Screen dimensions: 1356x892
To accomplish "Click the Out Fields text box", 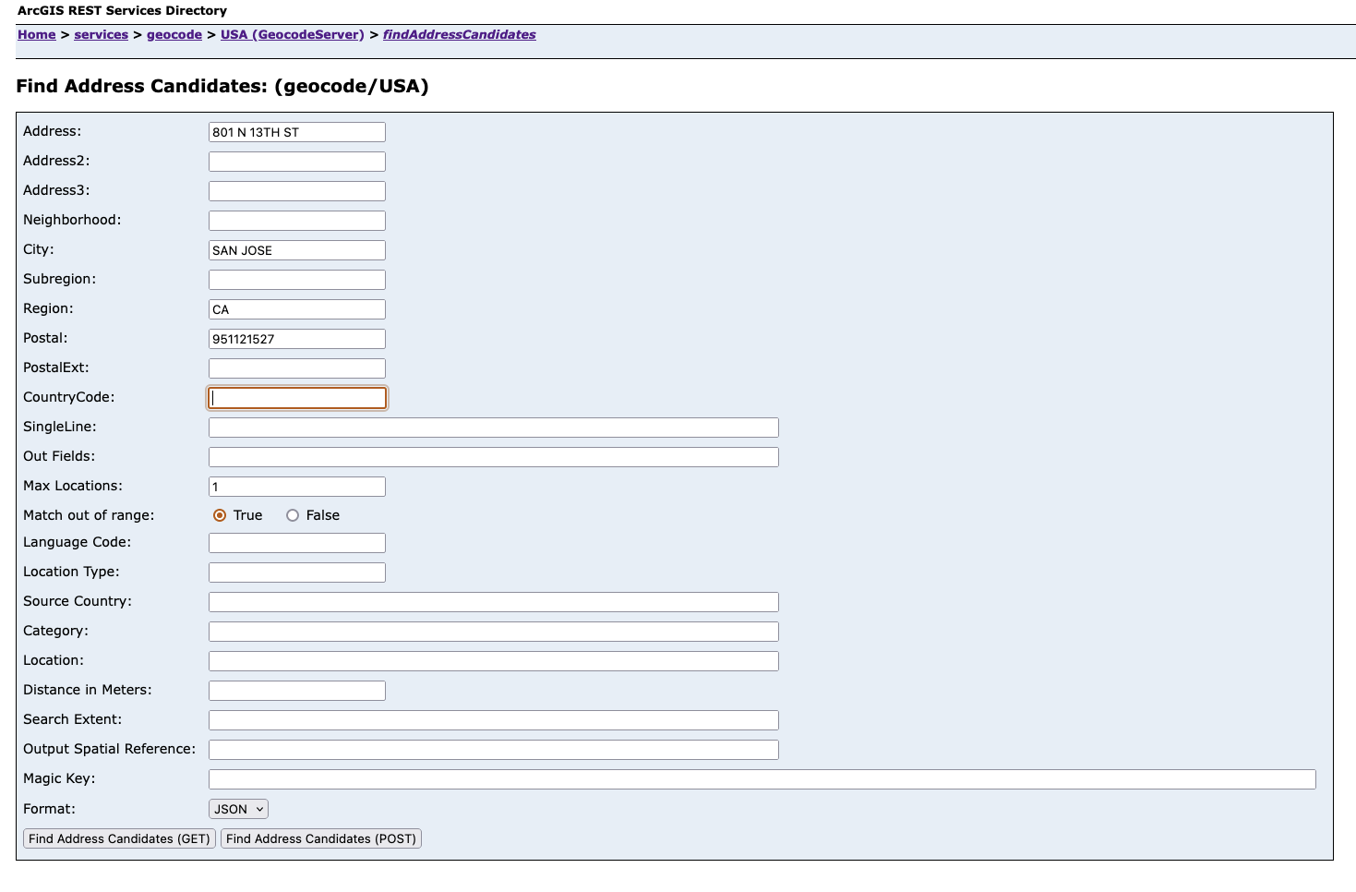I will [x=493, y=457].
